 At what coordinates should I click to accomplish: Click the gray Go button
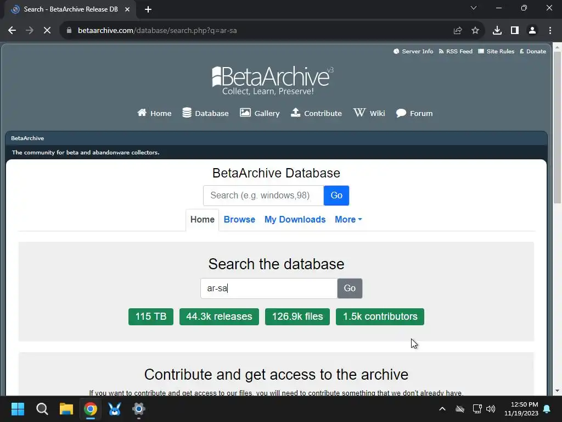350,288
